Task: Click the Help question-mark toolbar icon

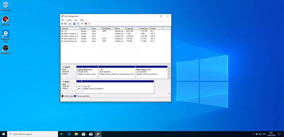Action: pos(74,24)
